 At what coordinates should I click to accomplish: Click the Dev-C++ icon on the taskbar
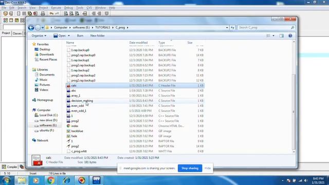pyautogui.click(x=97, y=180)
